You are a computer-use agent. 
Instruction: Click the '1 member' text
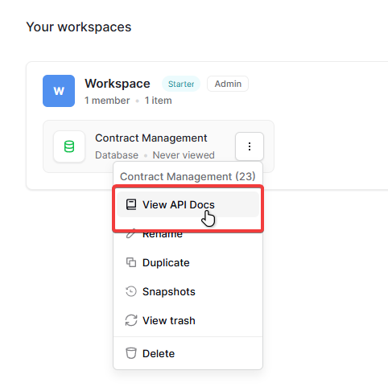tap(107, 101)
